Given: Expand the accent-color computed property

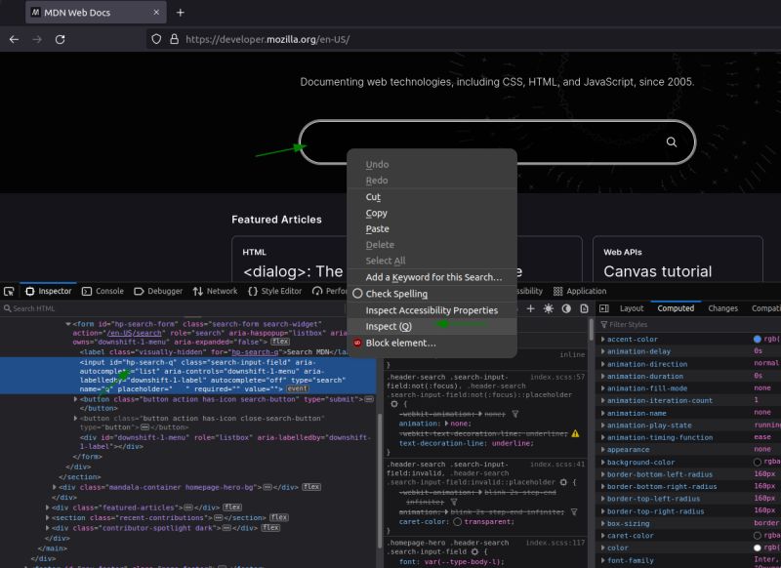Looking at the screenshot, I should tap(602, 339).
